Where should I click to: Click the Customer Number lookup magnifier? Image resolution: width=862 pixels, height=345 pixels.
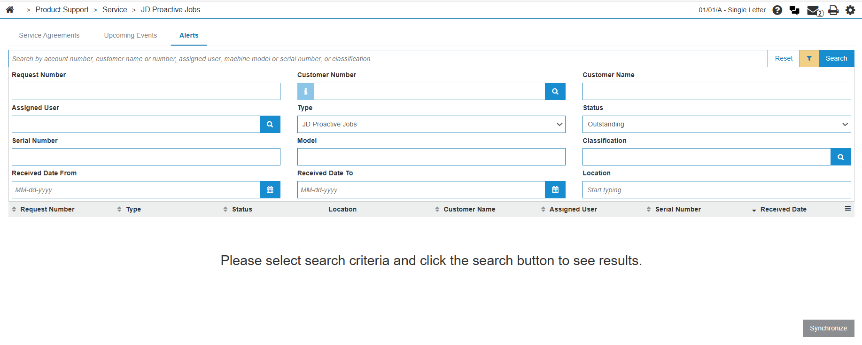click(x=555, y=91)
